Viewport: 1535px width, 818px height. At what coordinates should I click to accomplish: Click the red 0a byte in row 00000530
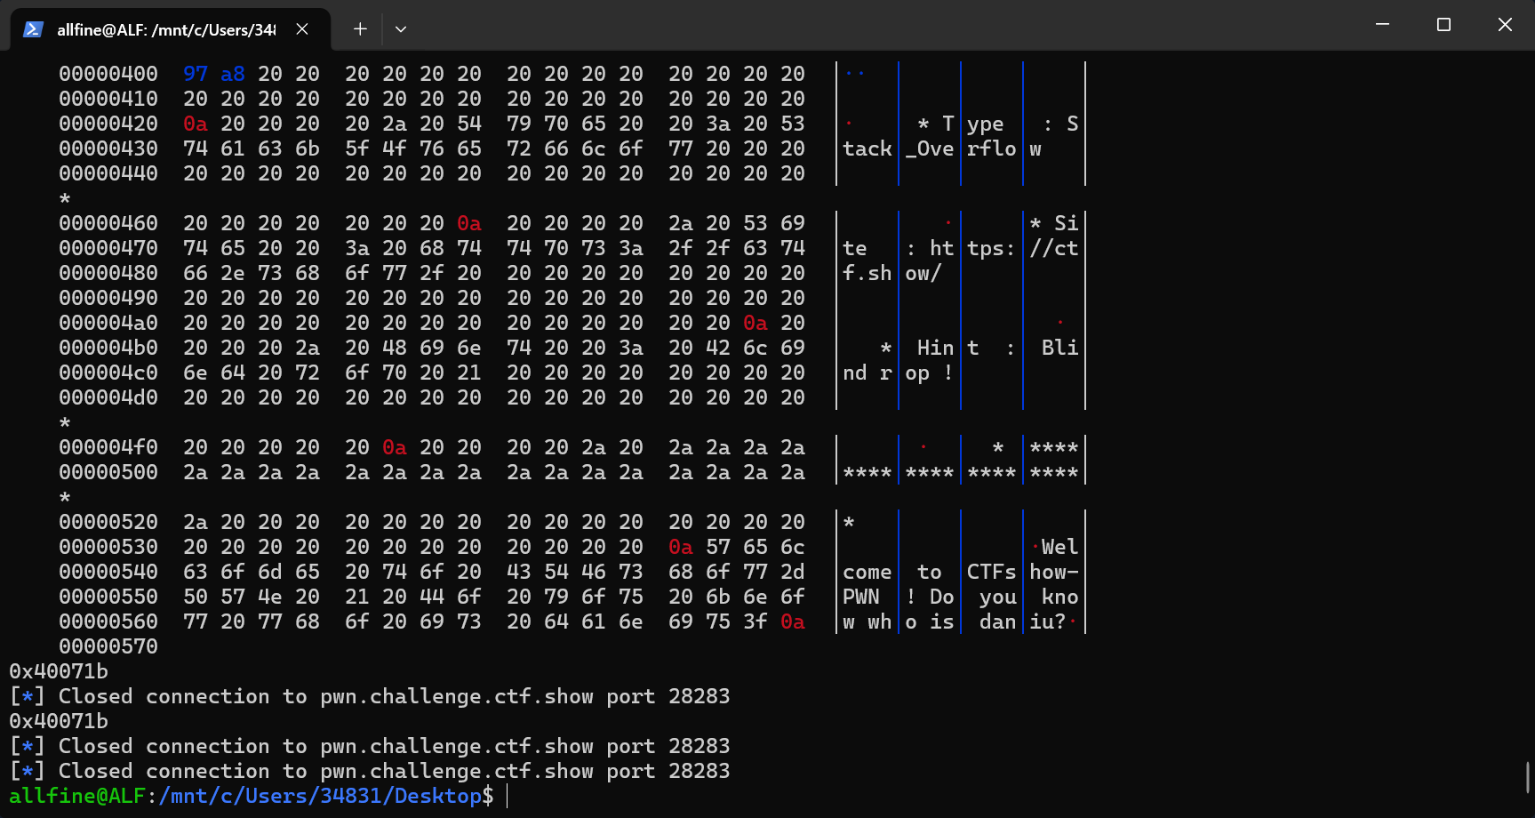click(681, 547)
